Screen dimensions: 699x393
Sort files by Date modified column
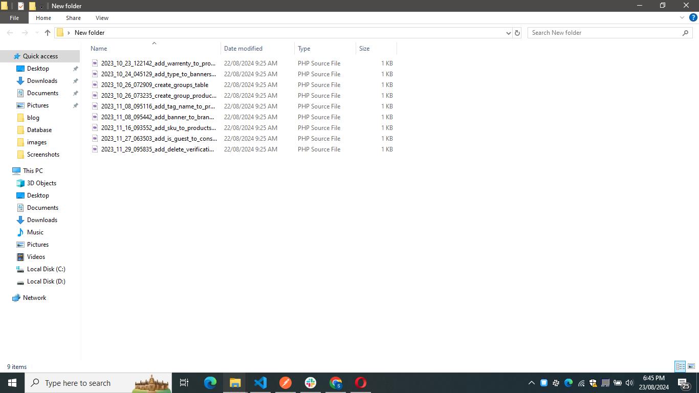click(x=243, y=49)
